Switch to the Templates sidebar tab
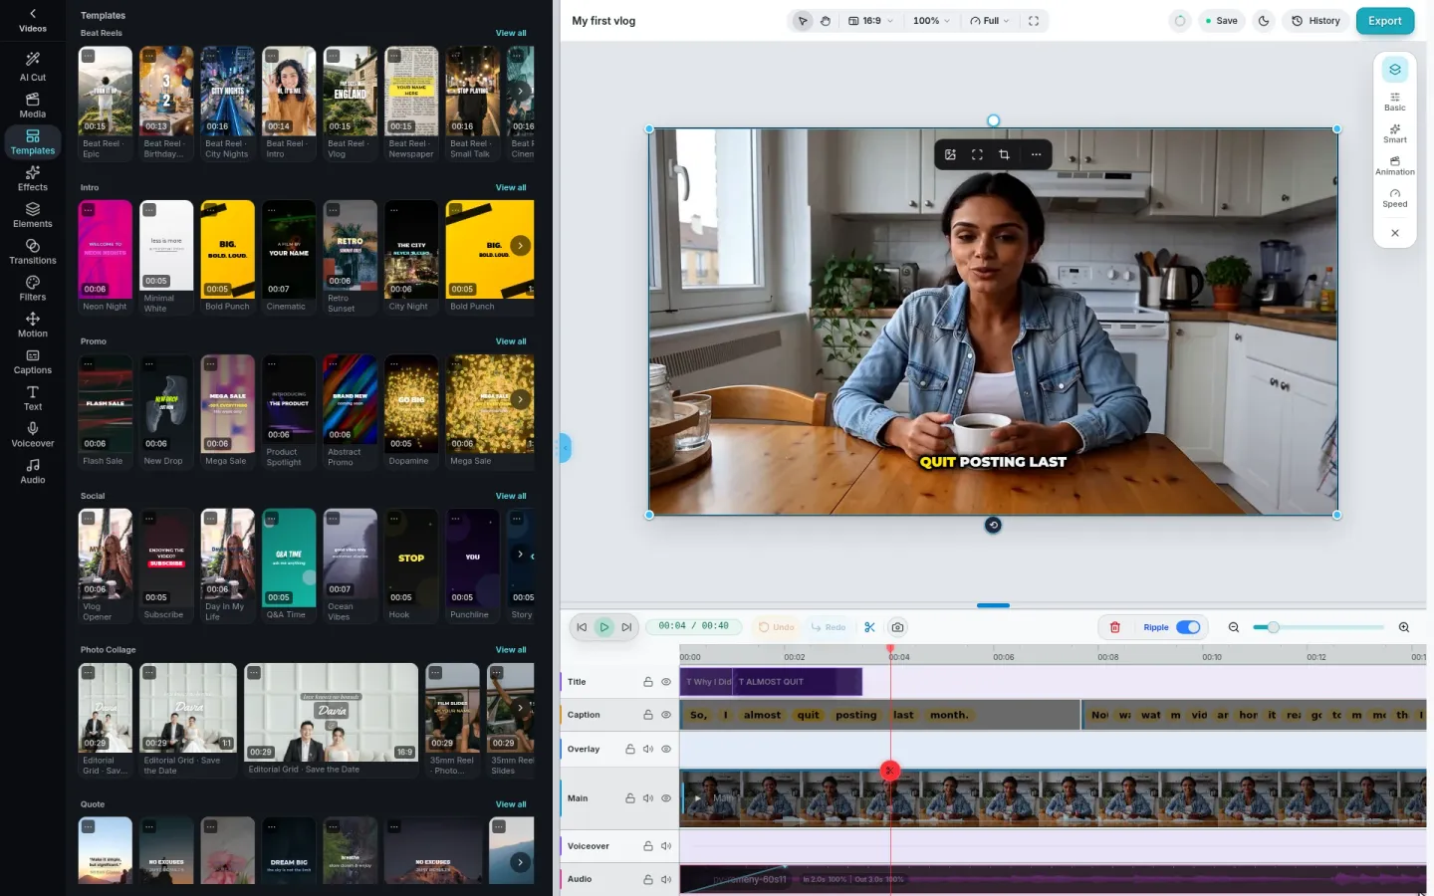The height and width of the screenshot is (896, 1434). click(x=33, y=141)
